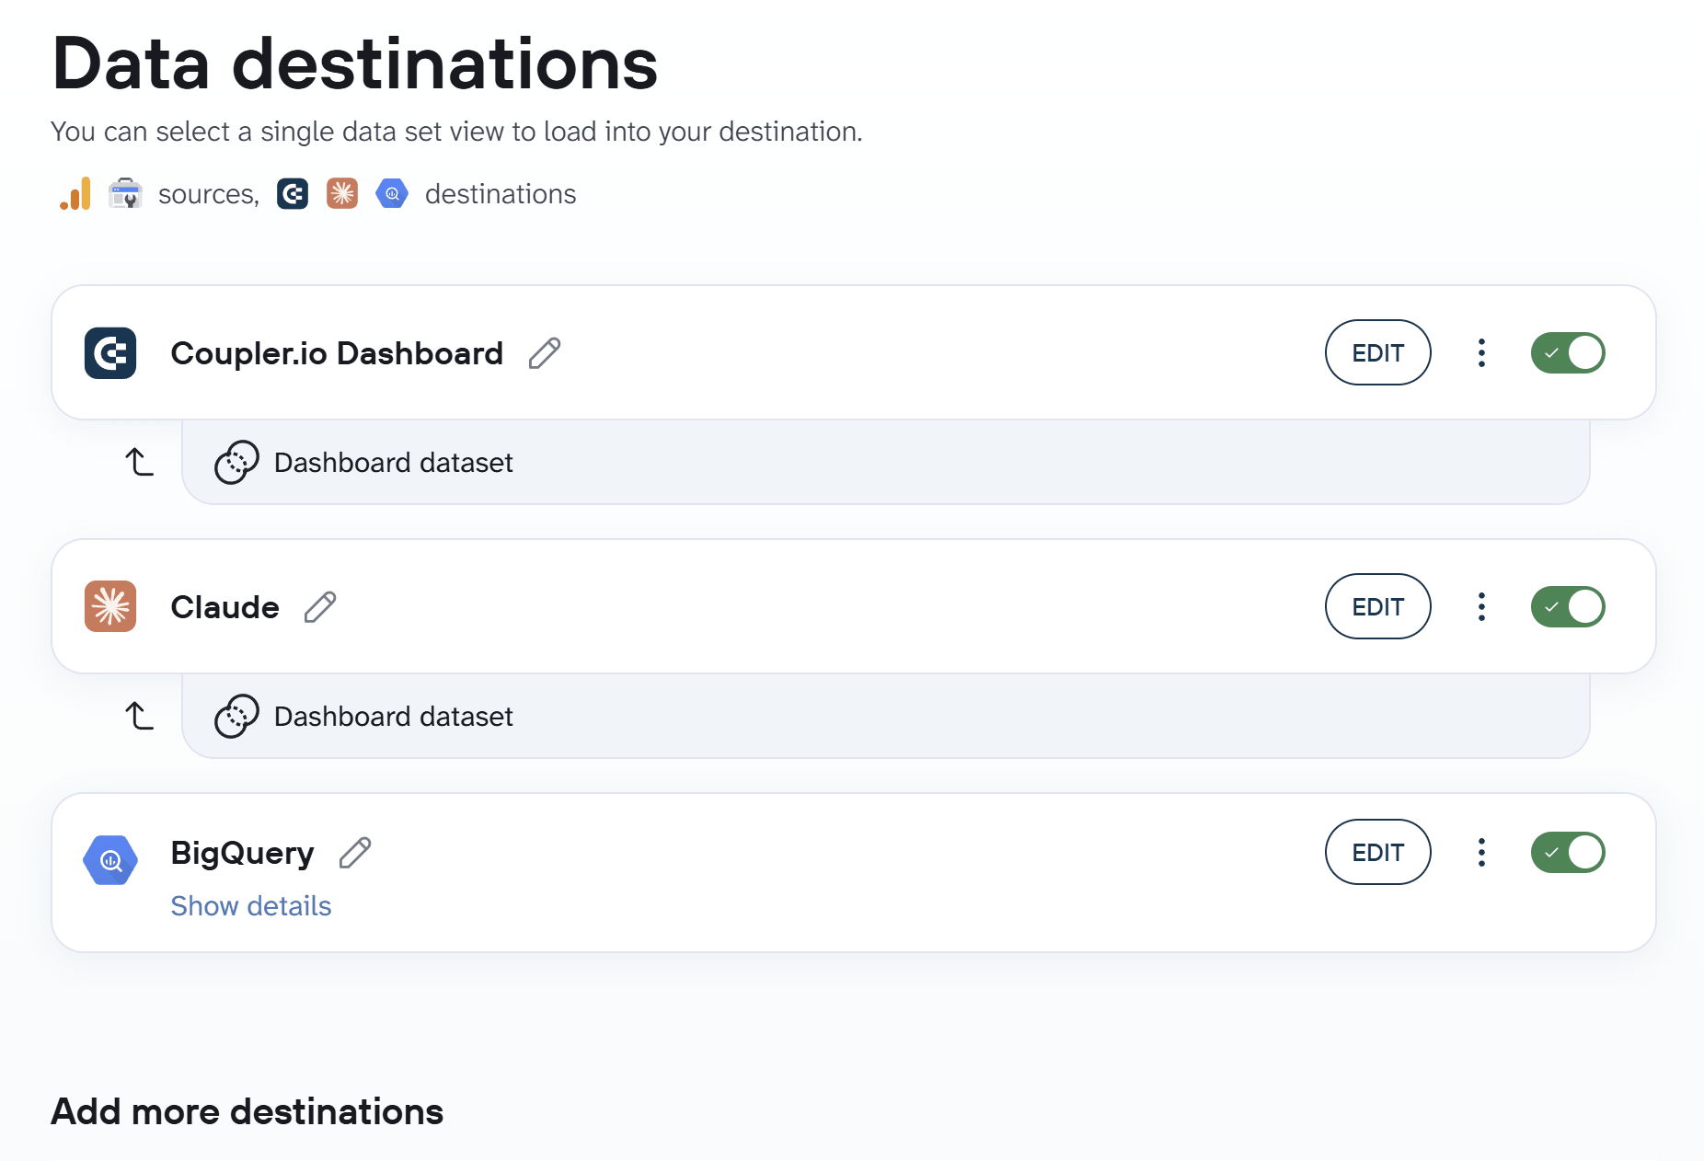Open more options menu for Claude
This screenshot has height=1161, width=1704.
(1481, 607)
